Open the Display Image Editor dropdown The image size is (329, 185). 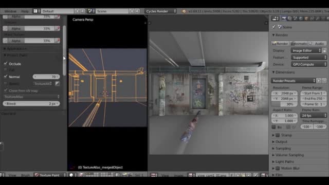pos(306,50)
